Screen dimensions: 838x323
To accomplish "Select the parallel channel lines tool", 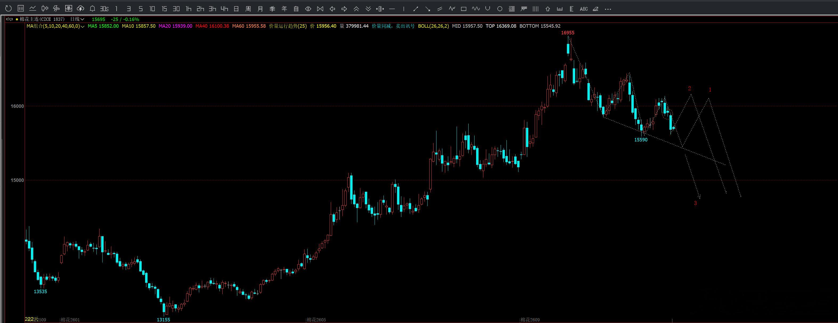I will (440, 9).
